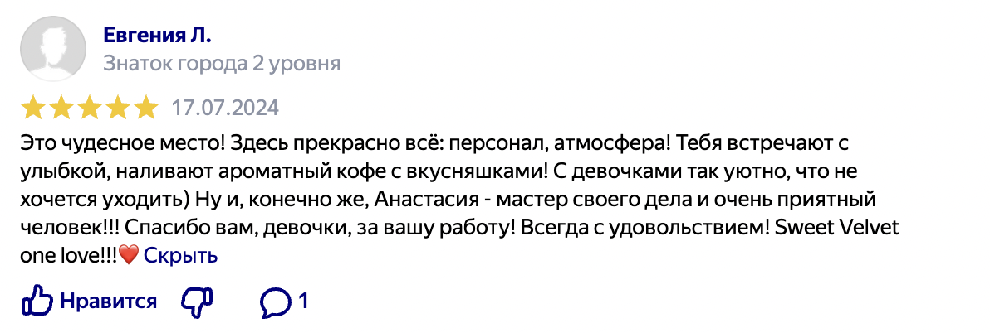Click the review's opening sentence 'Это чудесное место!'
This screenshot has width=990, height=333.
tap(122, 143)
